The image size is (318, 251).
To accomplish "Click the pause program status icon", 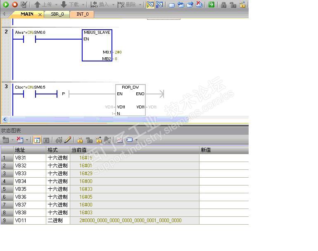I will click(159, 5).
